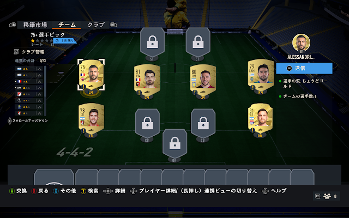Open the クラブ管理 squad management icon
The width and height of the screenshot is (349, 218).
(x=16, y=52)
